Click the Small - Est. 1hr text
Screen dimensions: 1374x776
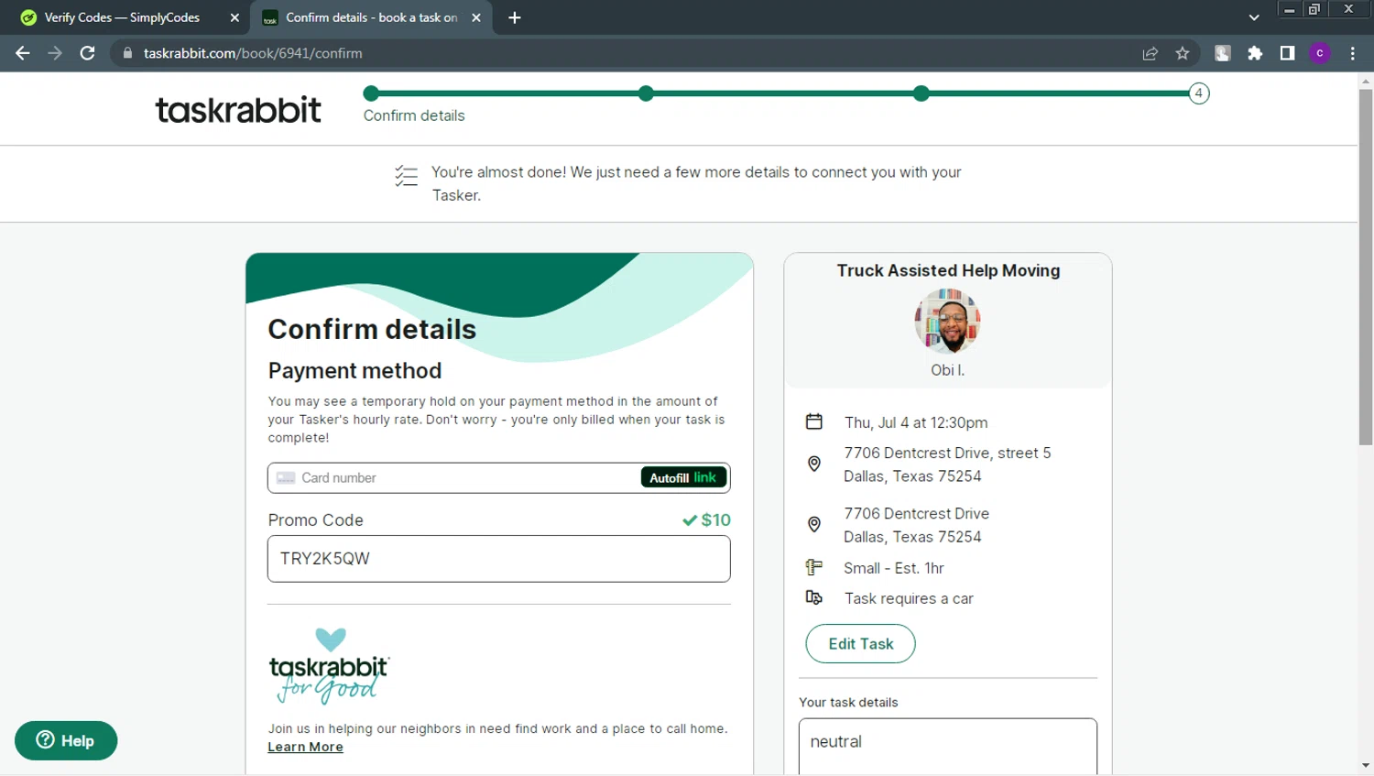894,568
